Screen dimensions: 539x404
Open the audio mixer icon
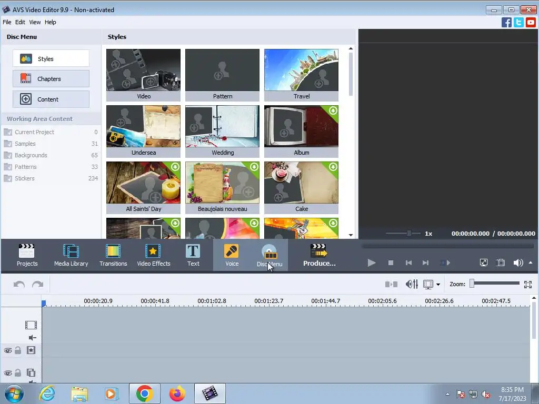click(x=412, y=285)
